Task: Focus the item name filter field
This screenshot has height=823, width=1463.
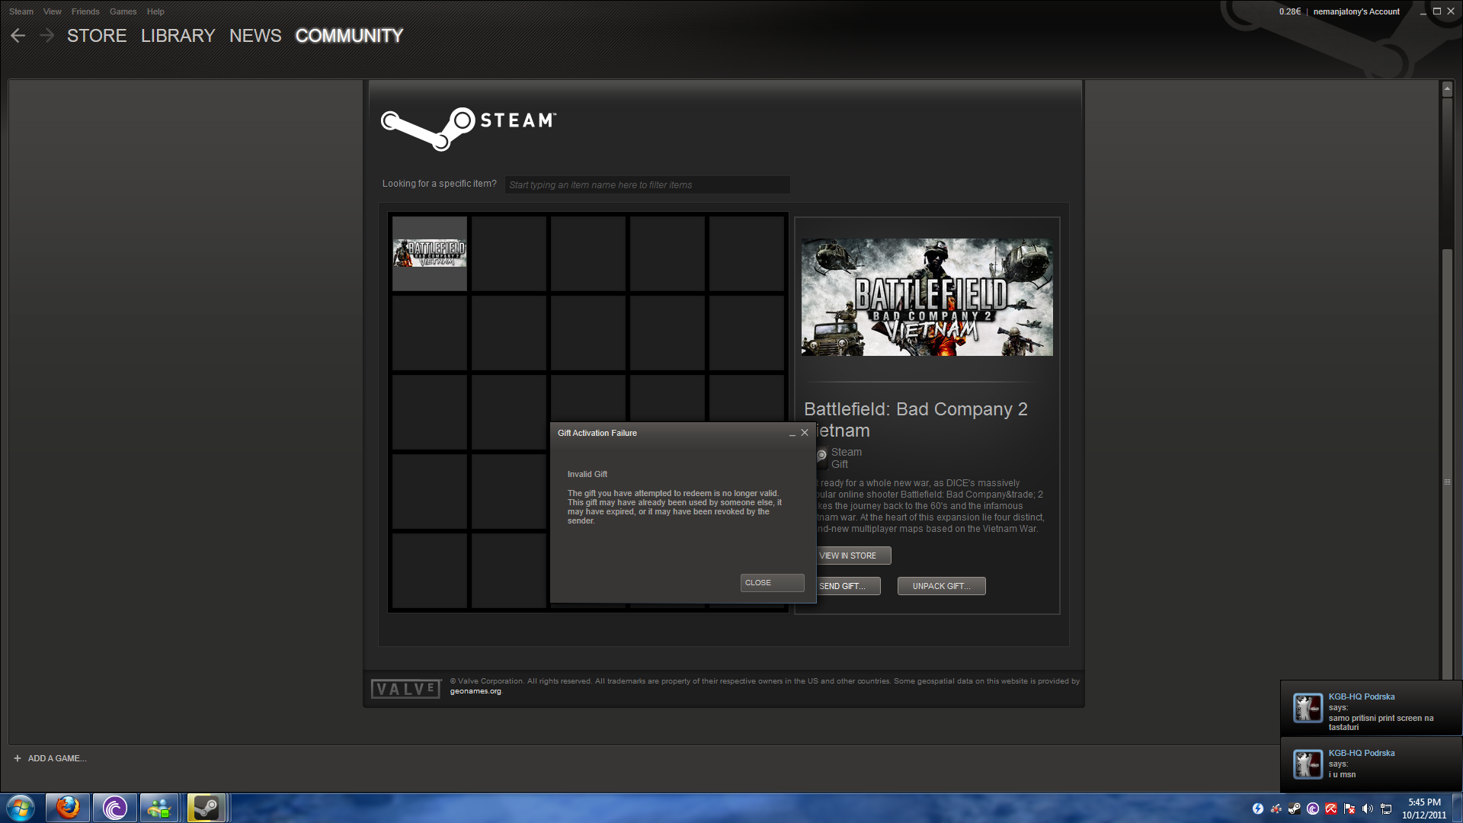Action: [x=647, y=184]
